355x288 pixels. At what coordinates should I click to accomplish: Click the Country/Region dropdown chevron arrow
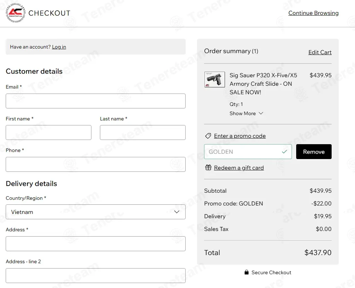(177, 212)
